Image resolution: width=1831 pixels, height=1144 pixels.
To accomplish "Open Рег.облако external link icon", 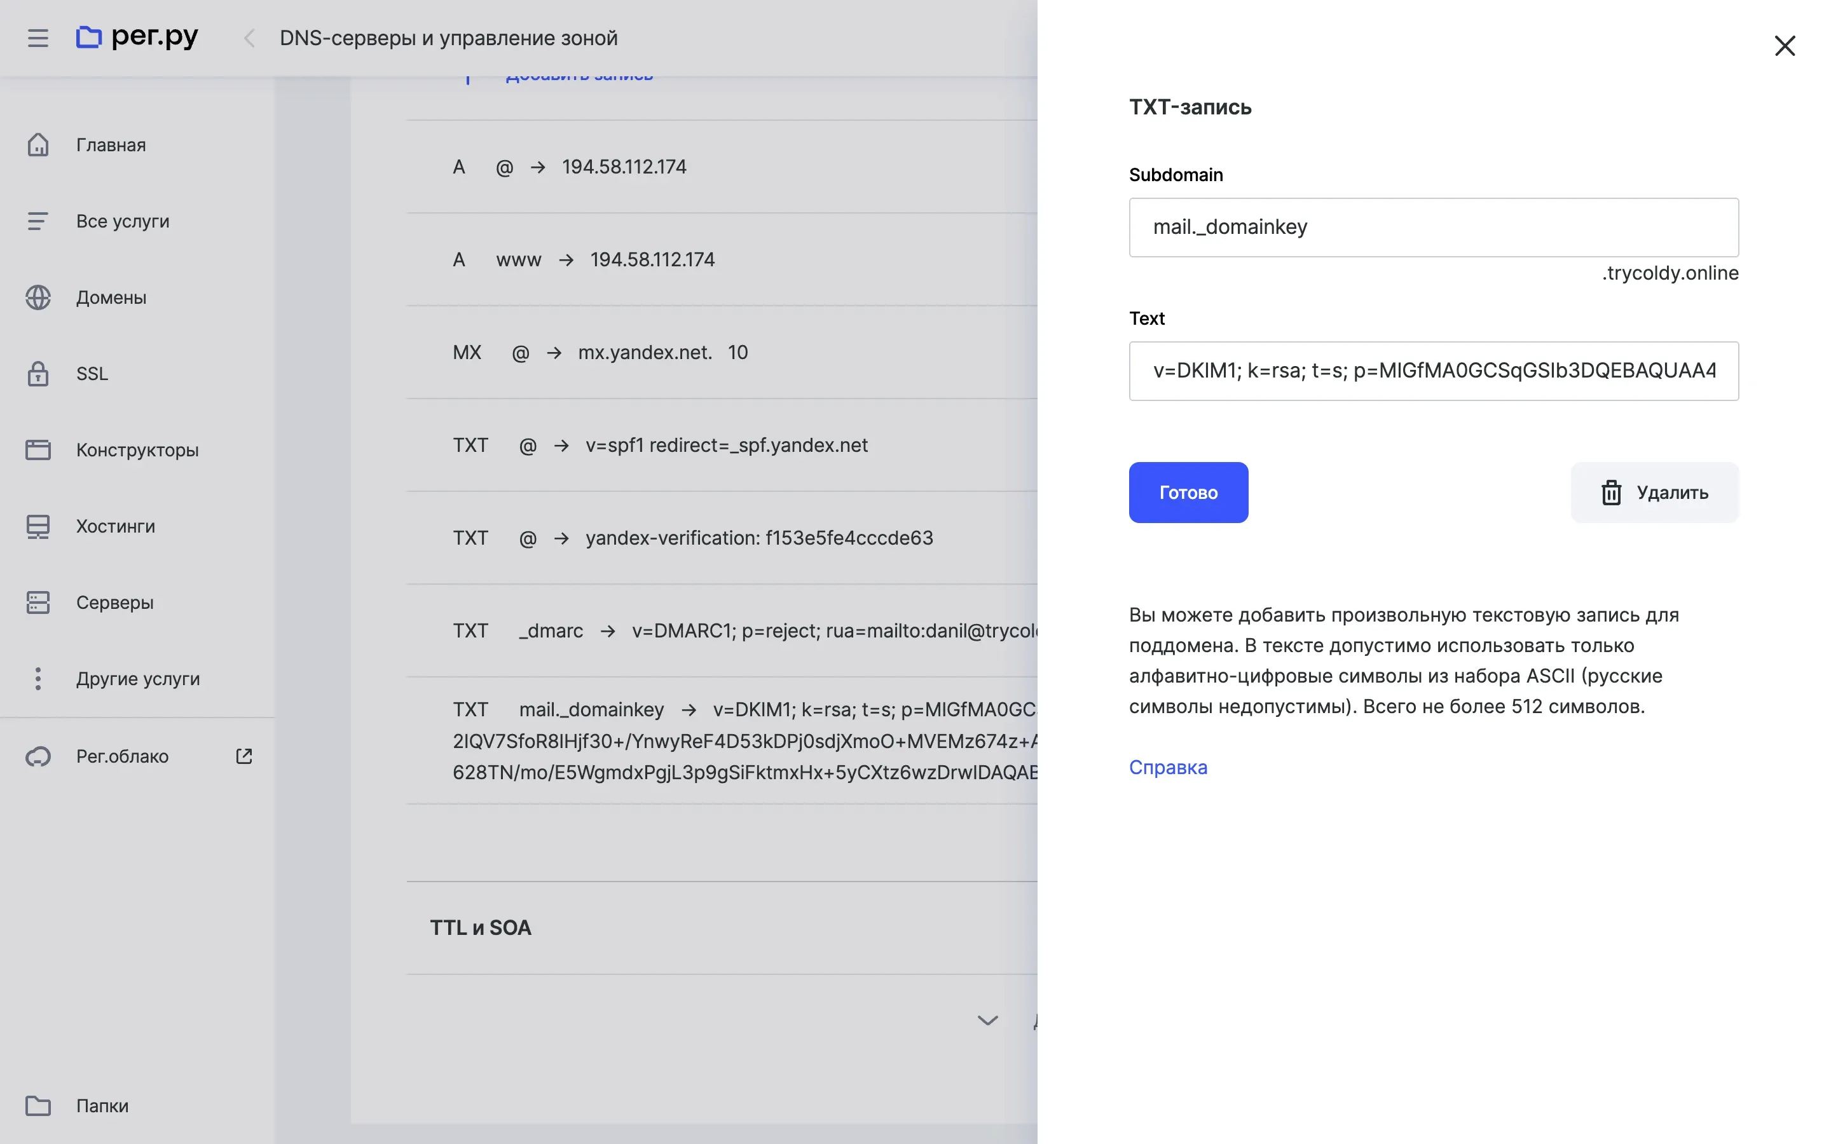I will coord(243,756).
